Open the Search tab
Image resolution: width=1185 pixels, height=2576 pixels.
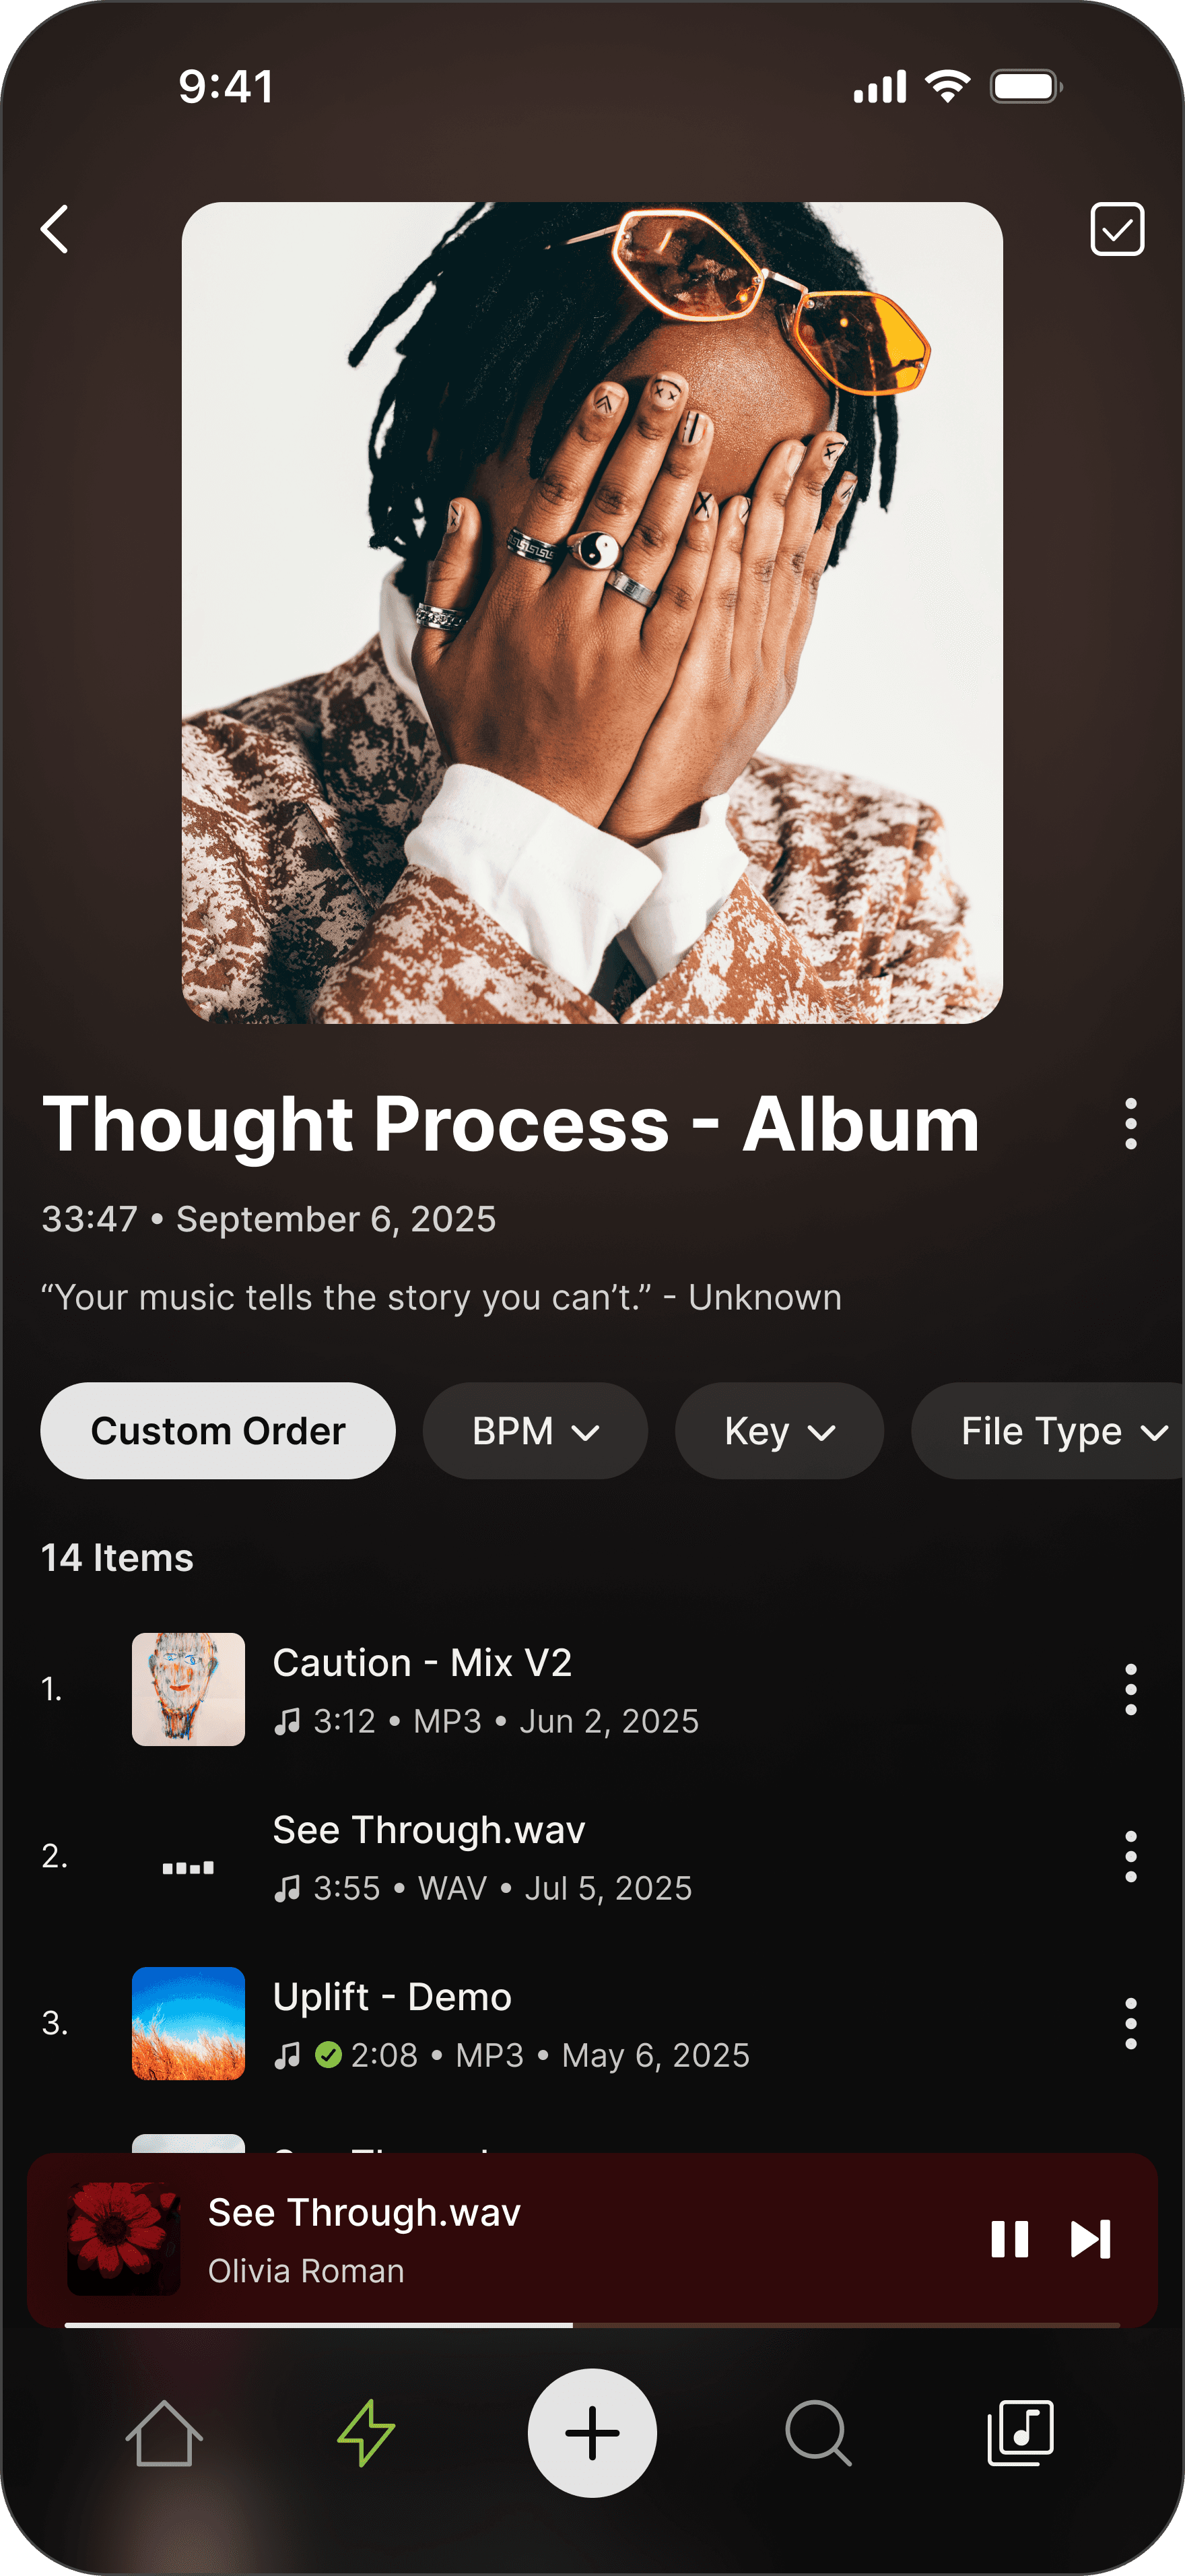(818, 2433)
